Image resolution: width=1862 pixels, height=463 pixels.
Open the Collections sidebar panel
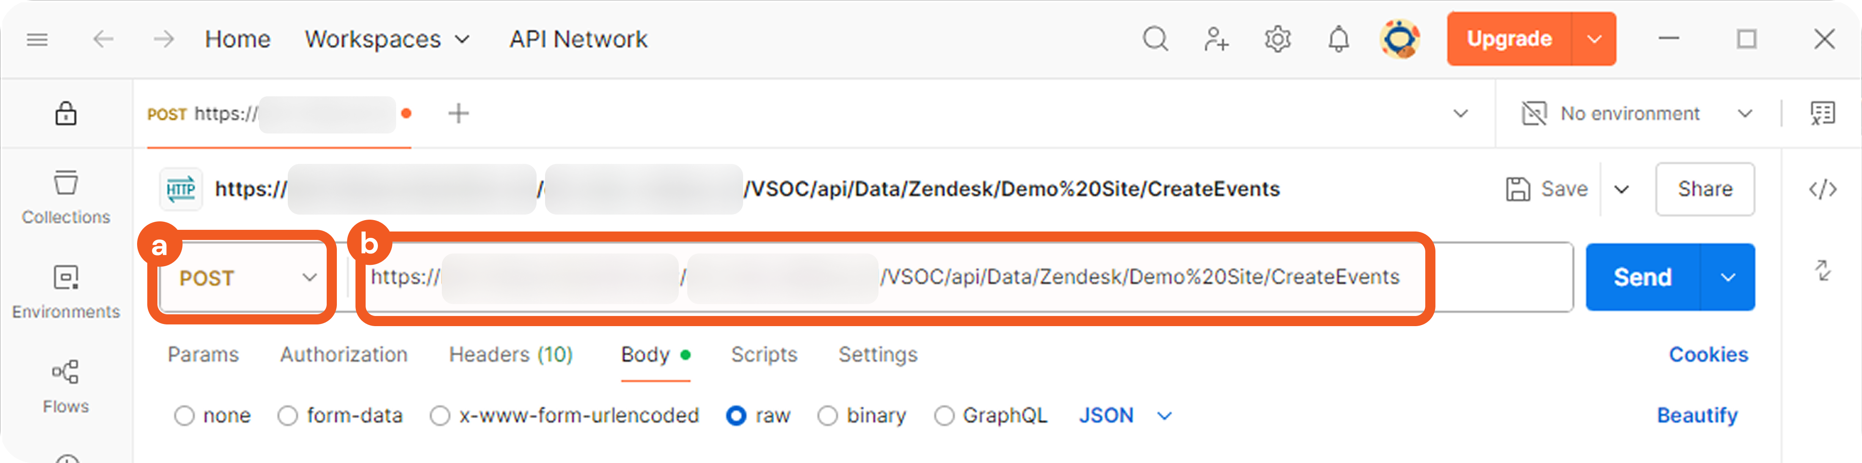point(66,196)
